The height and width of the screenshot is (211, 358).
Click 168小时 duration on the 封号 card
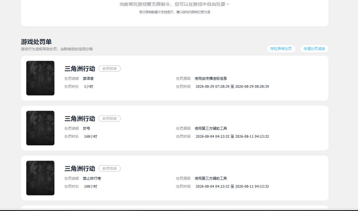(91, 136)
